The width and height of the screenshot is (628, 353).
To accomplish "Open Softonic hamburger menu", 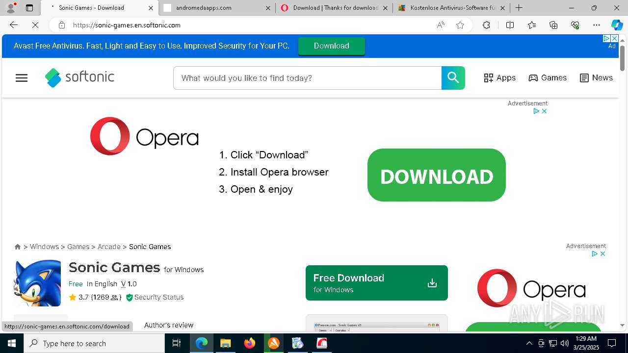I will point(22,78).
